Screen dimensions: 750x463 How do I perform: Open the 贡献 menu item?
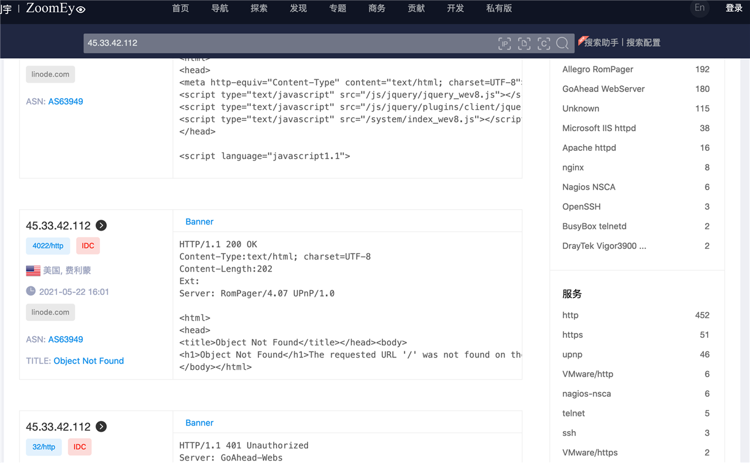point(416,8)
